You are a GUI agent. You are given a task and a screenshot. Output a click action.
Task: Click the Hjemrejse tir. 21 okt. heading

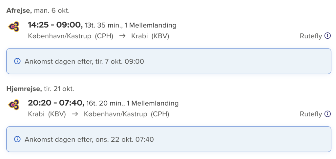(40, 89)
